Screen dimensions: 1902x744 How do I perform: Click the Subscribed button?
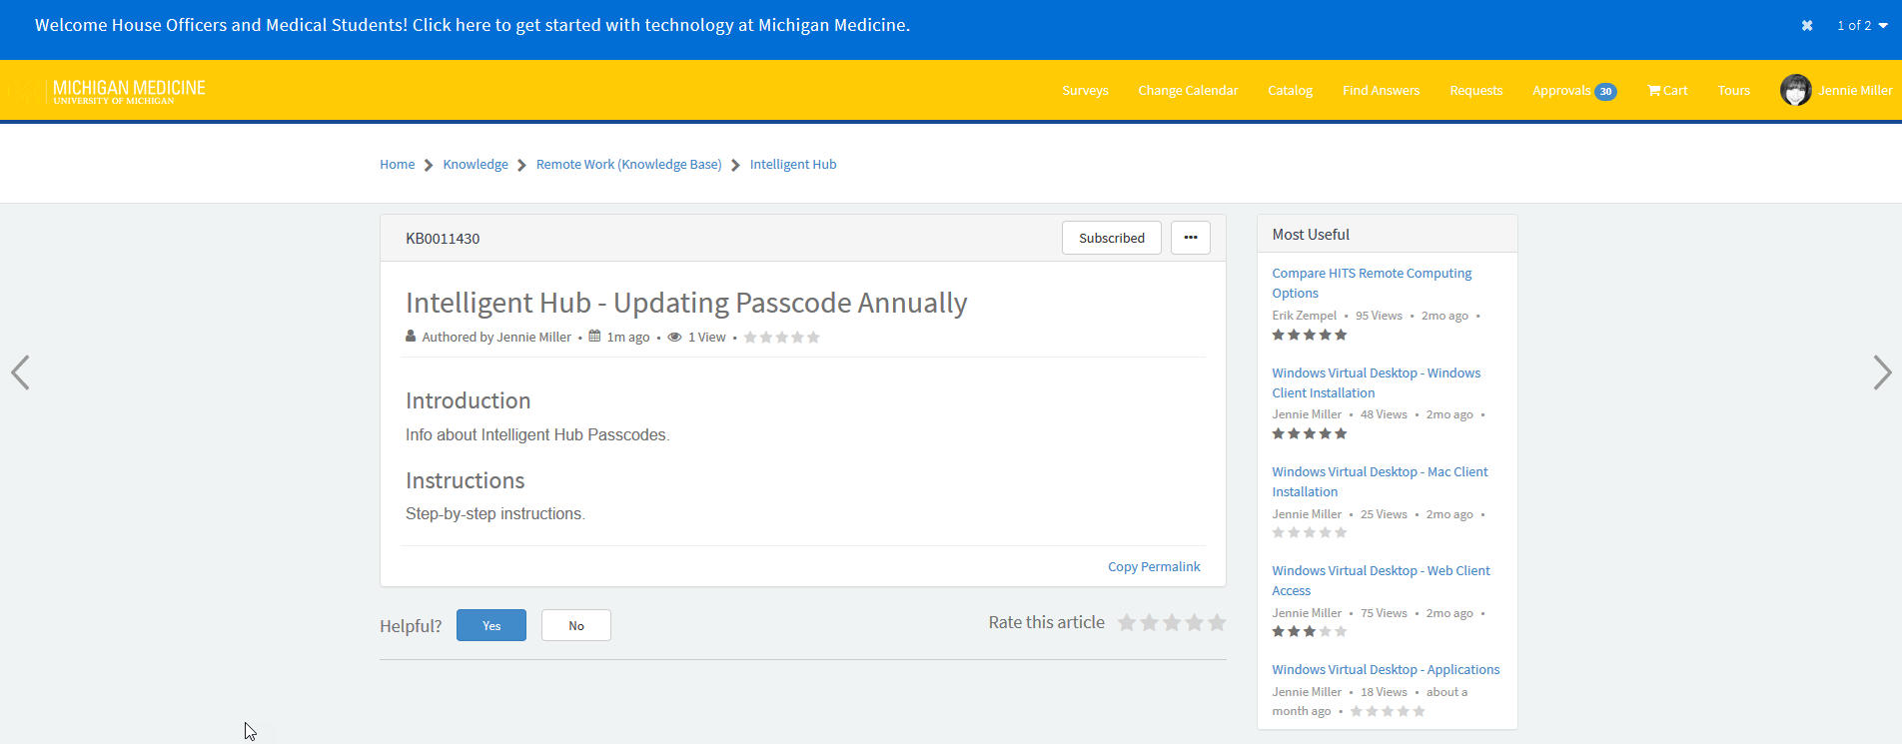(x=1111, y=238)
